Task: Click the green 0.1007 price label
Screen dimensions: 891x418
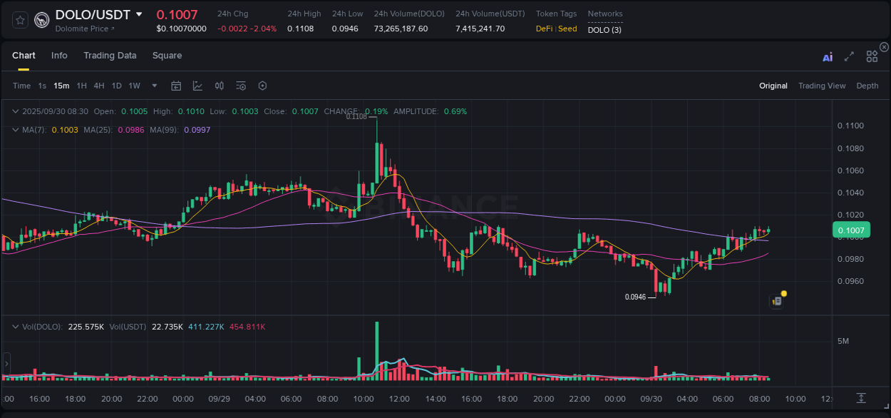Action: pyautogui.click(x=851, y=230)
